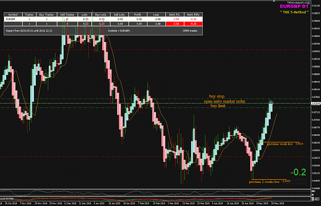This screenshot has width=321, height=206.
Task: Select the EURGBP symbol cell in the report
Action: pos(13,19)
